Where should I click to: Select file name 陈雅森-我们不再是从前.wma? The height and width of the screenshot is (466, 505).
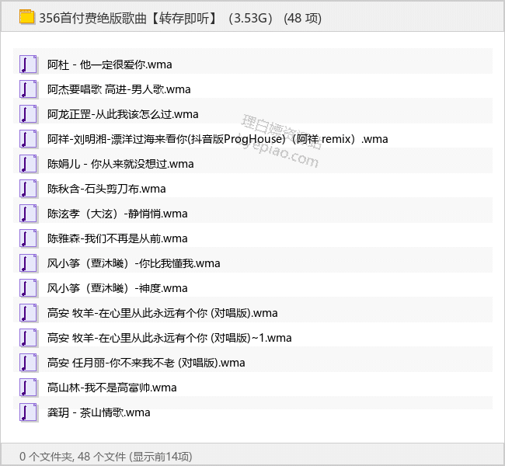[117, 238]
